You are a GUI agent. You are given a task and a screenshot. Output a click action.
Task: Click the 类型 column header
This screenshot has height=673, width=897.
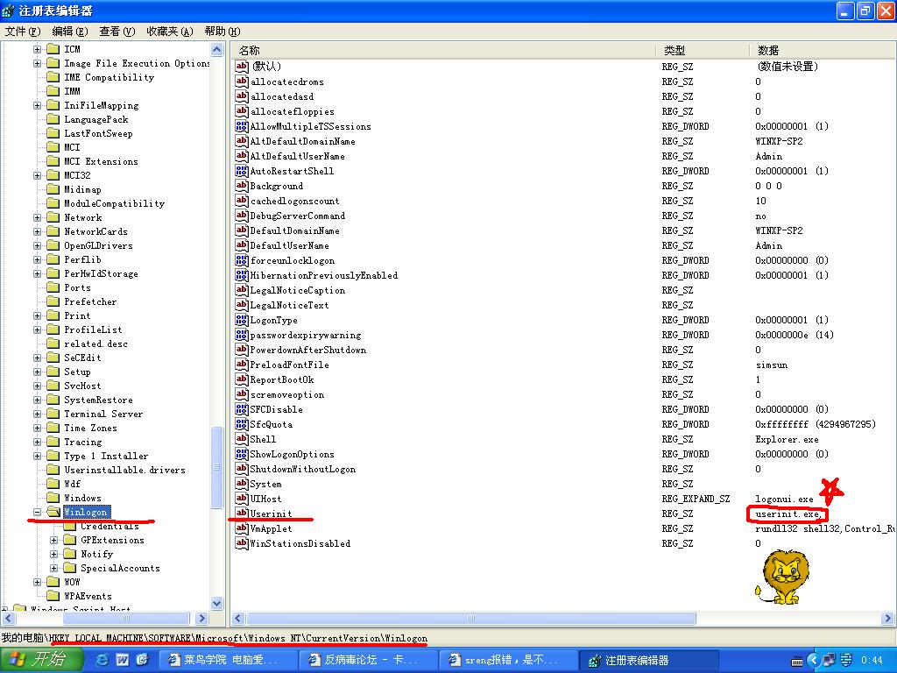(x=703, y=50)
